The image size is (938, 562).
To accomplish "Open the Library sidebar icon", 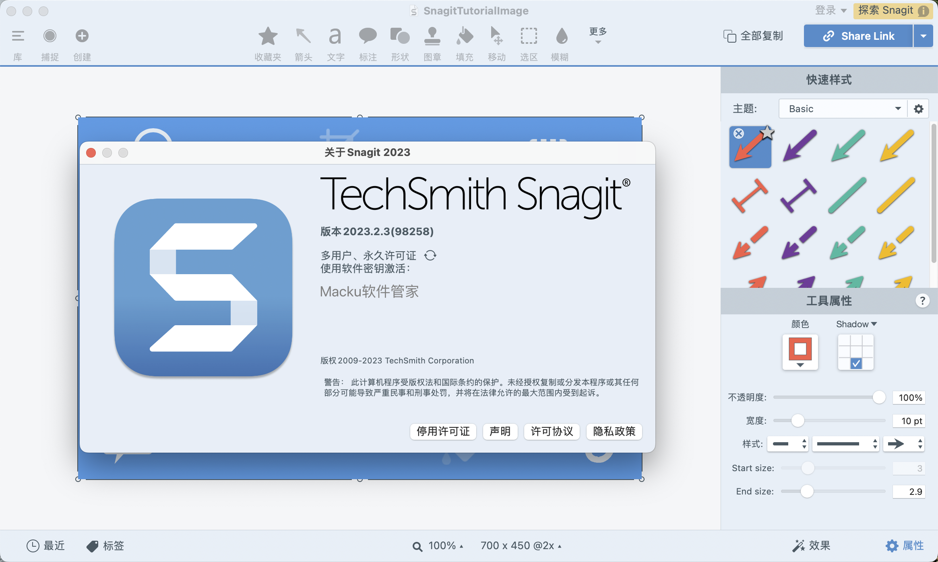I will click(x=18, y=36).
